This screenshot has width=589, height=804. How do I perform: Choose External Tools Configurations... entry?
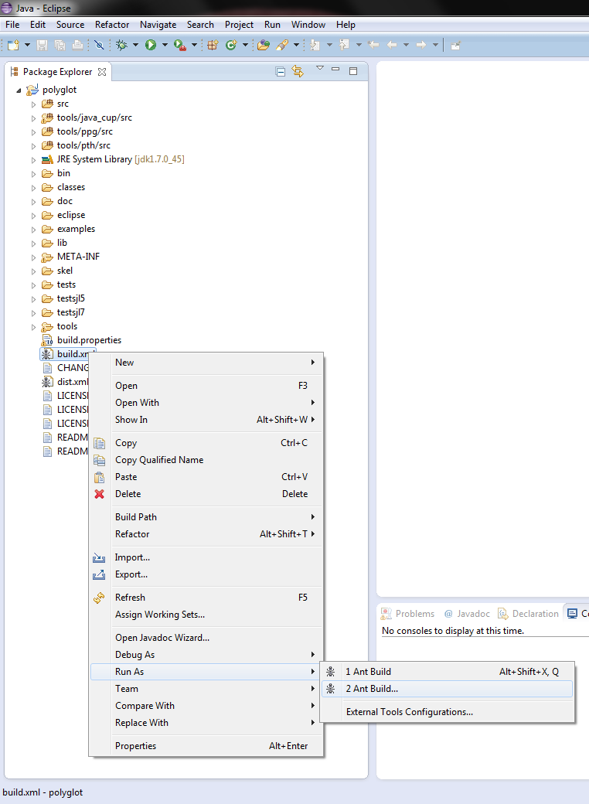click(x=409, y=712)
